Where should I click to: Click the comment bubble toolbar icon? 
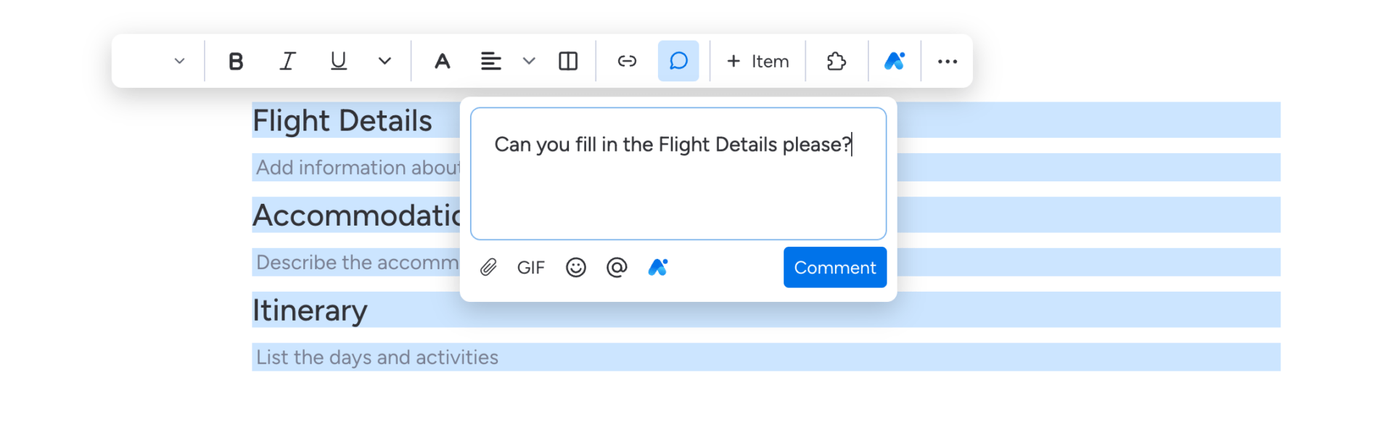tap(678, 62)
